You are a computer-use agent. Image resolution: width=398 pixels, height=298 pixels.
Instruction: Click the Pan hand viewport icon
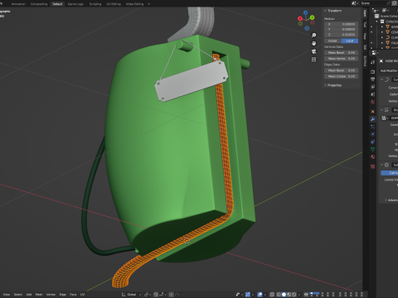point(313,43)
